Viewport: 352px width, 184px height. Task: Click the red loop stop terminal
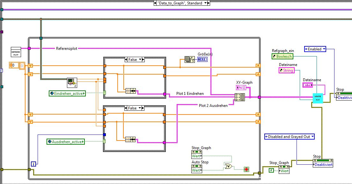click(246, 169)
